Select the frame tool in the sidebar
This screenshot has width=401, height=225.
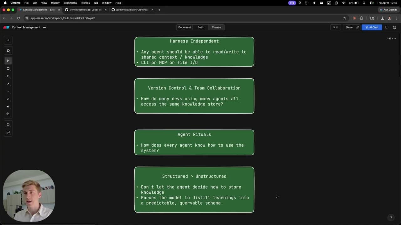pyautogui.click(x=8, y=124)
